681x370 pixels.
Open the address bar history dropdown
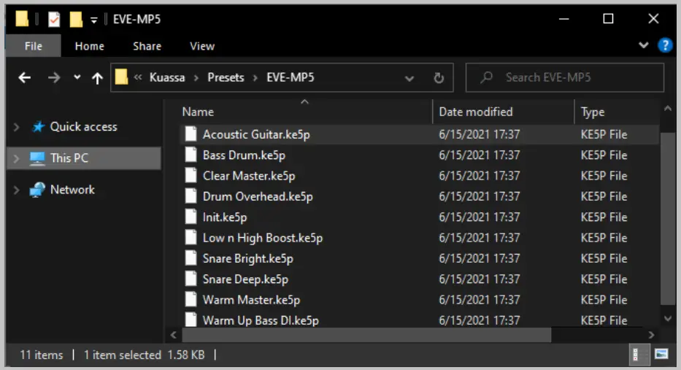(409, 78)
